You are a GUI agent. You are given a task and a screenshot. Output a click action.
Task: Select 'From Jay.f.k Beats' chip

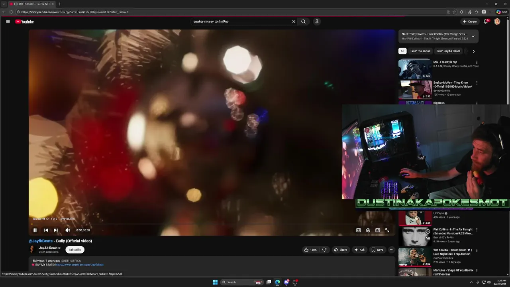[448, 51]
